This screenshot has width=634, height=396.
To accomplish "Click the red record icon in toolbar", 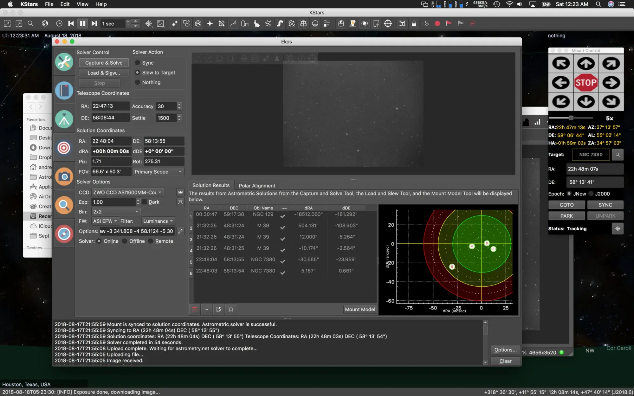I will 437,23.
